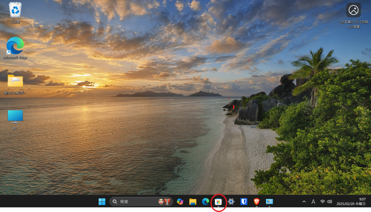Launch Brave browser from the taskbar
The image size is (371, 212).
(x=257, y=202)
